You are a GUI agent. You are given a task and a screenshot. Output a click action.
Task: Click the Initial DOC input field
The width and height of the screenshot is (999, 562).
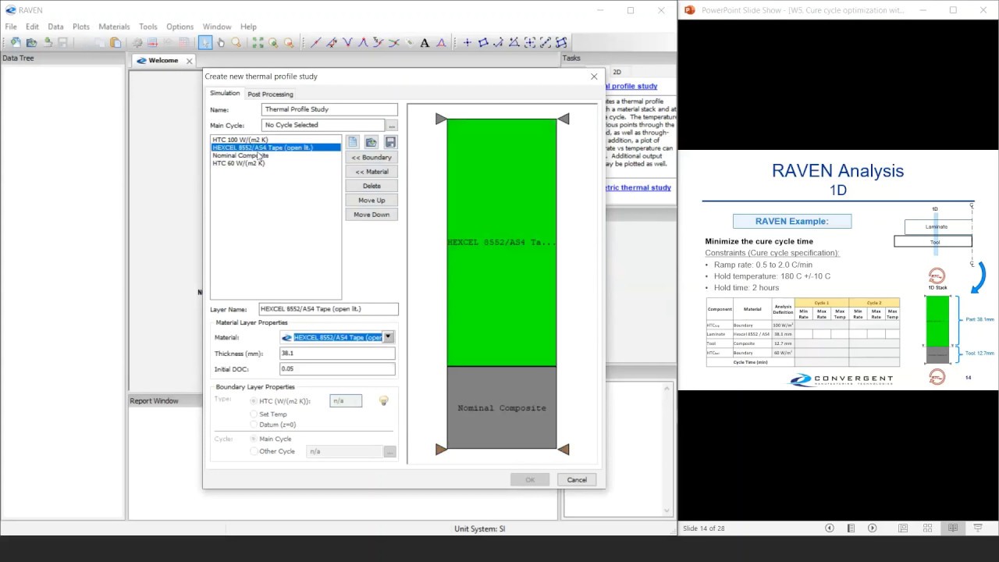(x=337, y=369)
